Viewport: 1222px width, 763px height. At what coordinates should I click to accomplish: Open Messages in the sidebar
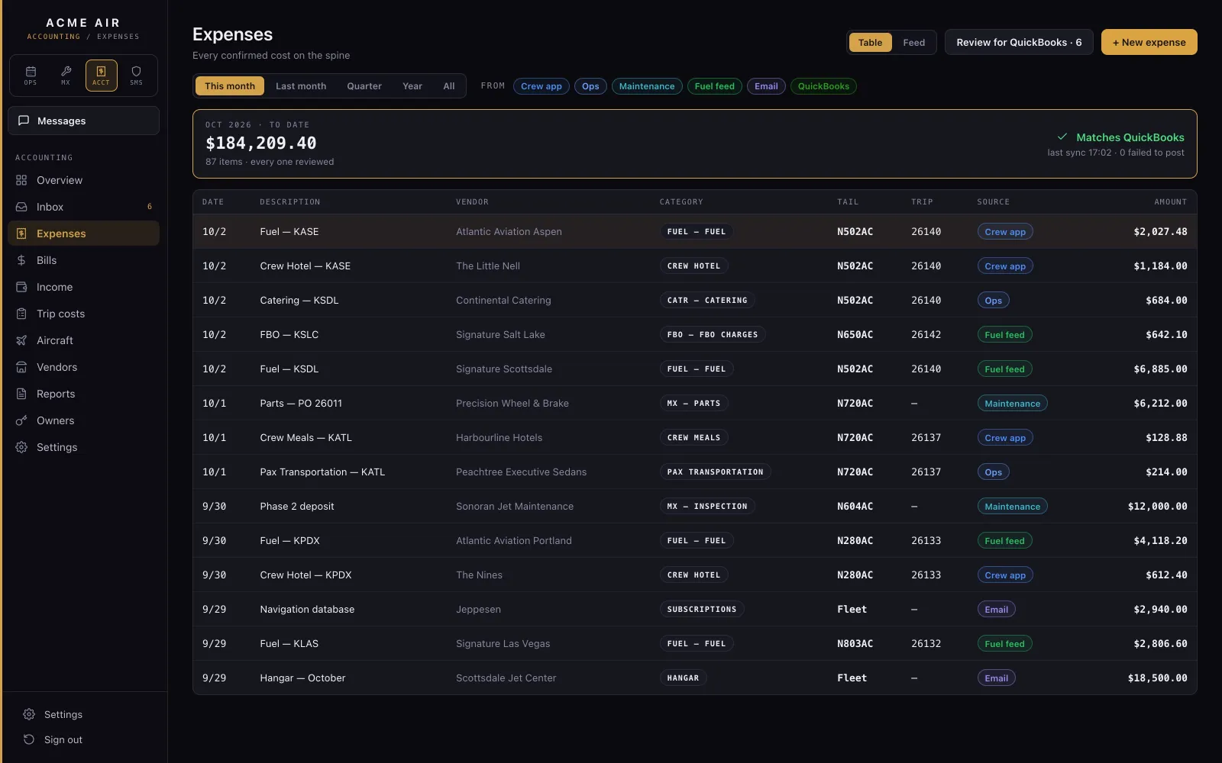tap(83, 121)
